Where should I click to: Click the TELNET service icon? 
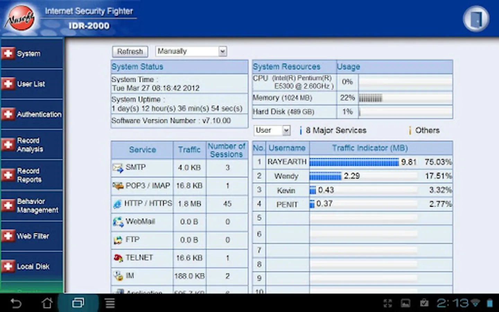click(118, 258)
